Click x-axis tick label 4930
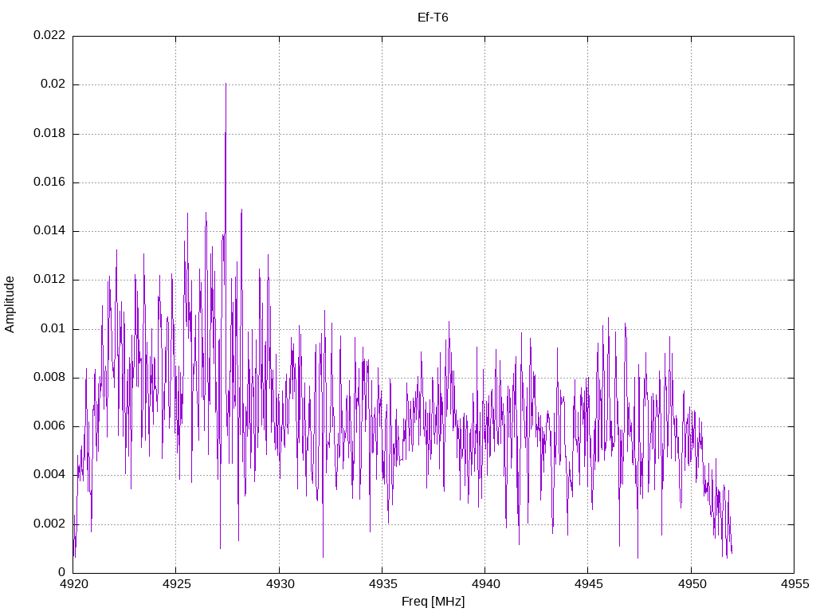This screenshot has width=816, height=612. point(280,584)
